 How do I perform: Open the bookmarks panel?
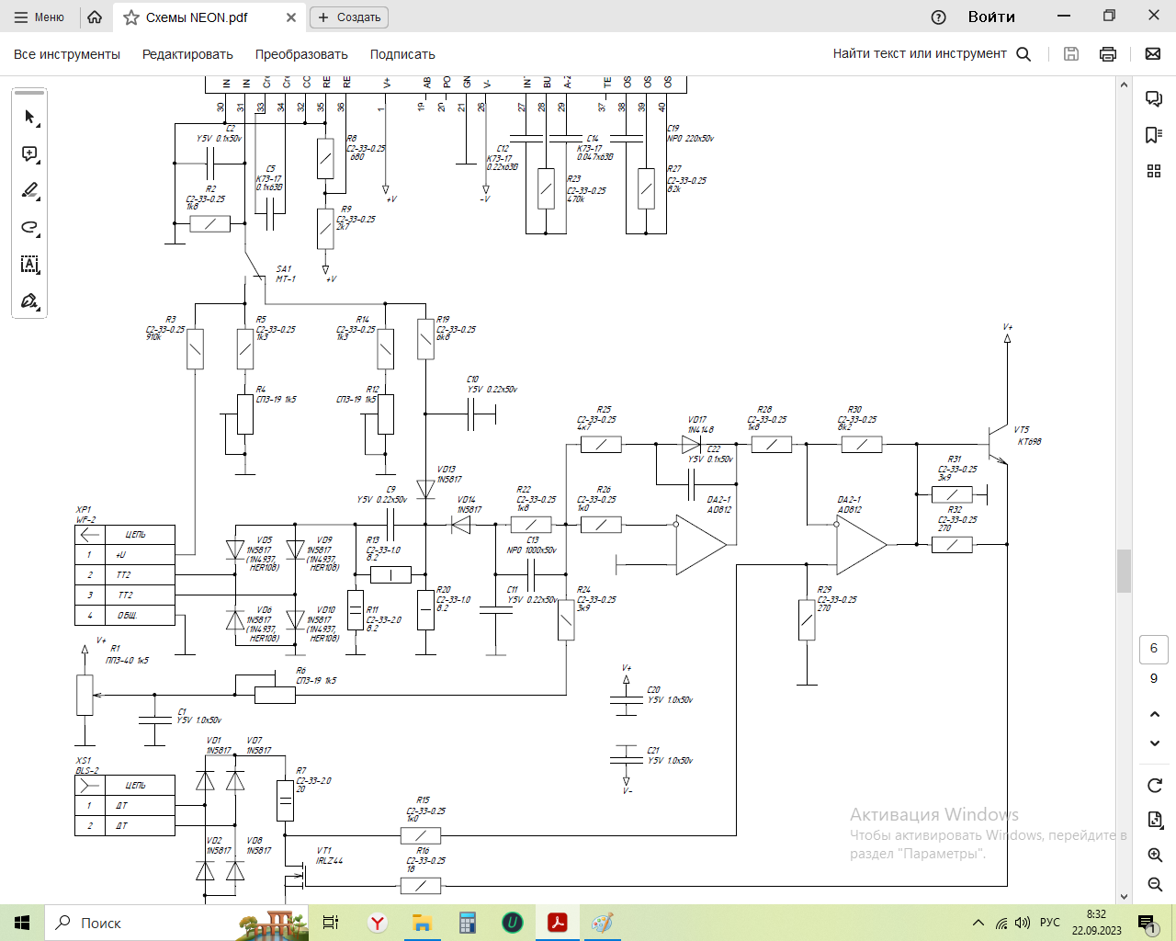pos(1154,135)
